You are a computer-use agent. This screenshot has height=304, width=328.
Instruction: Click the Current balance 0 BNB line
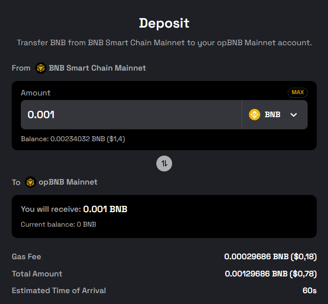(x=59, y=224)
